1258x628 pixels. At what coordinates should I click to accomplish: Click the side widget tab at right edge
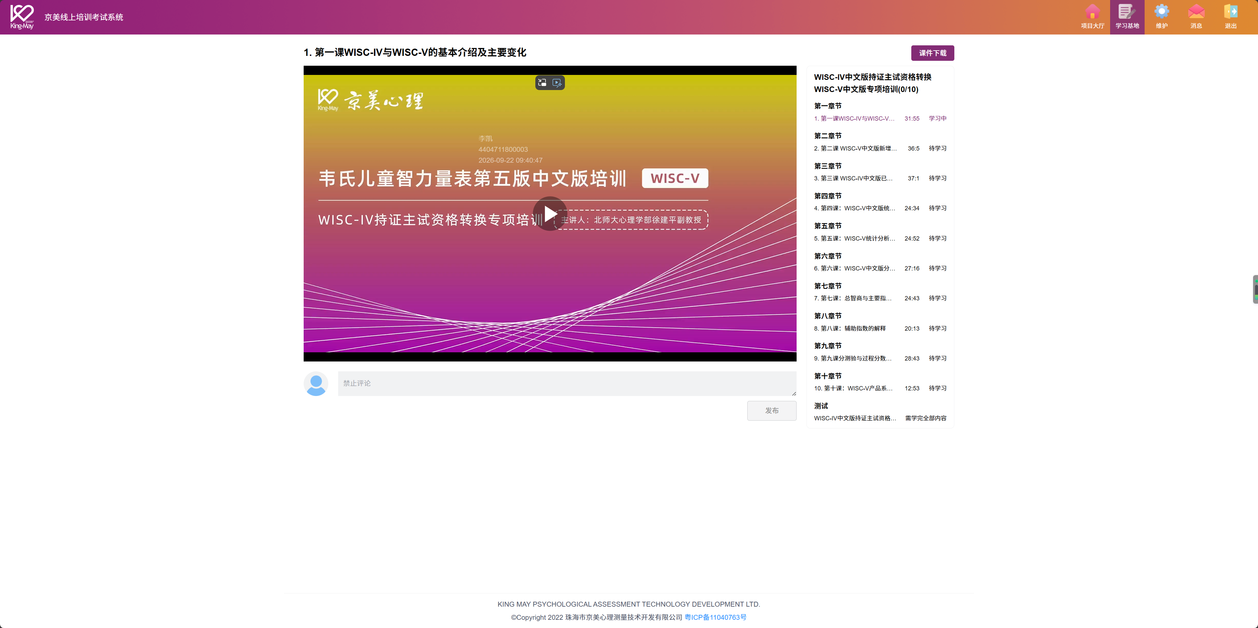1255,289
